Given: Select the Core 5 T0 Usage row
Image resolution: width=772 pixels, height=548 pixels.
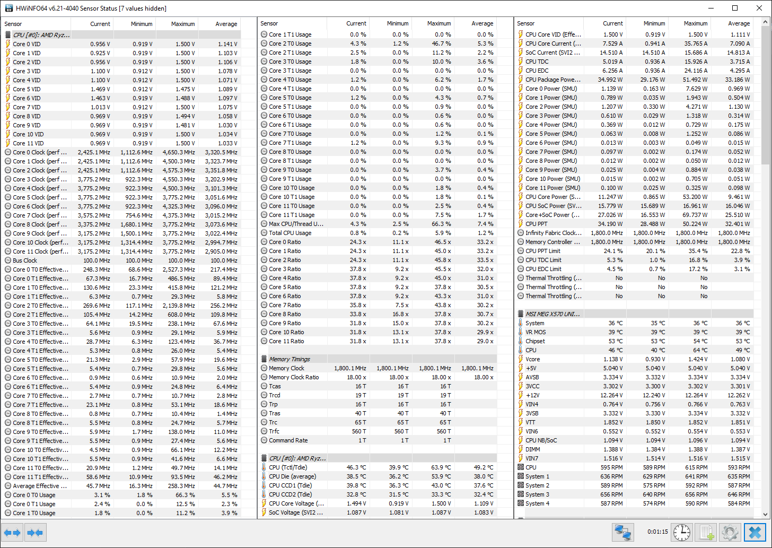Looking at the screenshot, I should tap(379, 98).
